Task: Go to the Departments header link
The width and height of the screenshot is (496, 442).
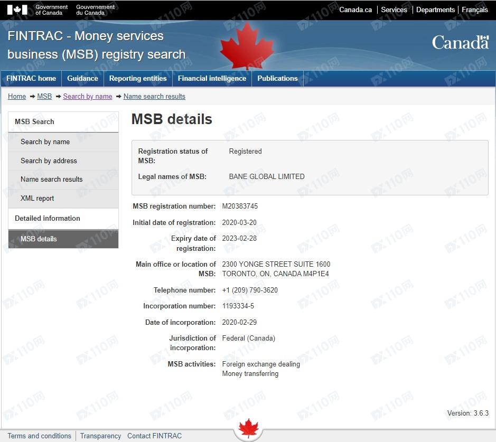Action: coord(435,10)
